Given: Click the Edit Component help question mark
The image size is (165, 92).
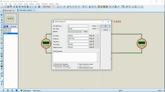Looking at the screenshot, I should (x=103, y=22).
